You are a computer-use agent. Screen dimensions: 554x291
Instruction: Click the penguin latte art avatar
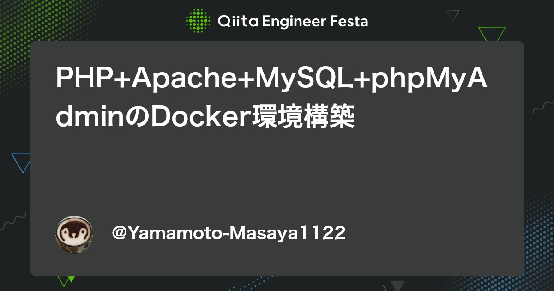[x=74, y=235]
